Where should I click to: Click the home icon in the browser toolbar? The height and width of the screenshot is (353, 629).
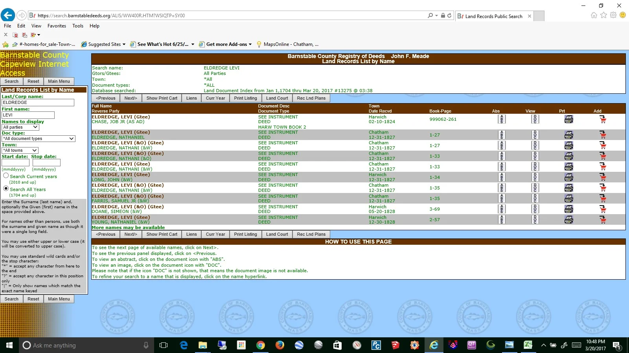click(594, 15)
